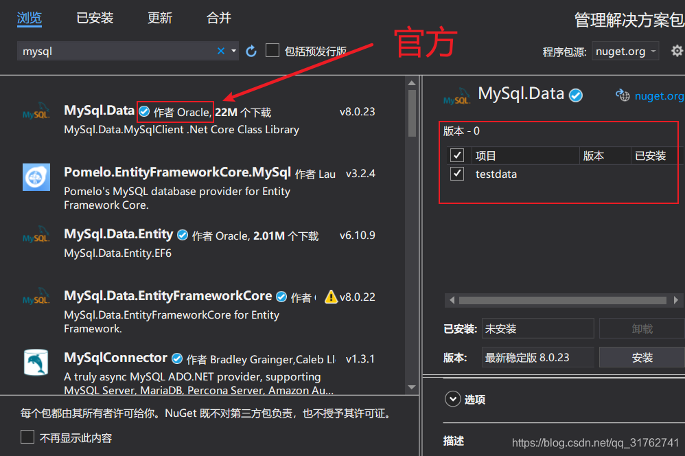
Task: Click verified badge next to MySql.Data list title
Action: pyautogui.click(x=144, y=111)
